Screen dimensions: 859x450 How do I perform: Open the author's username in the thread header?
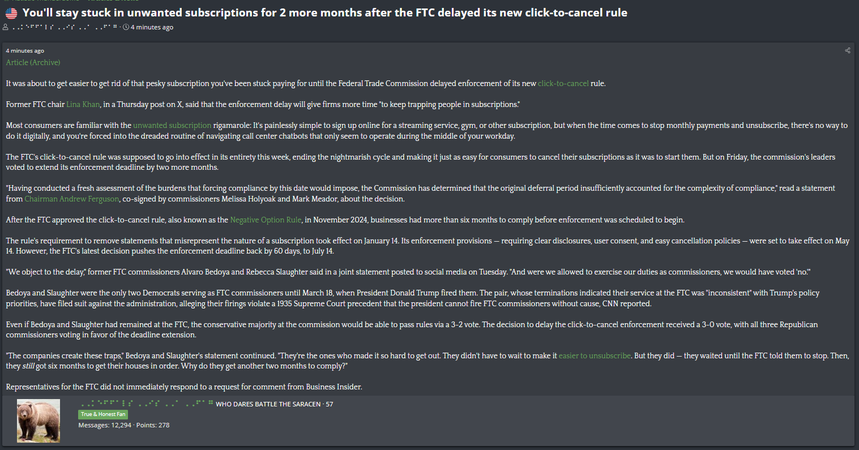pyautogui.click(x=65, y=27)
